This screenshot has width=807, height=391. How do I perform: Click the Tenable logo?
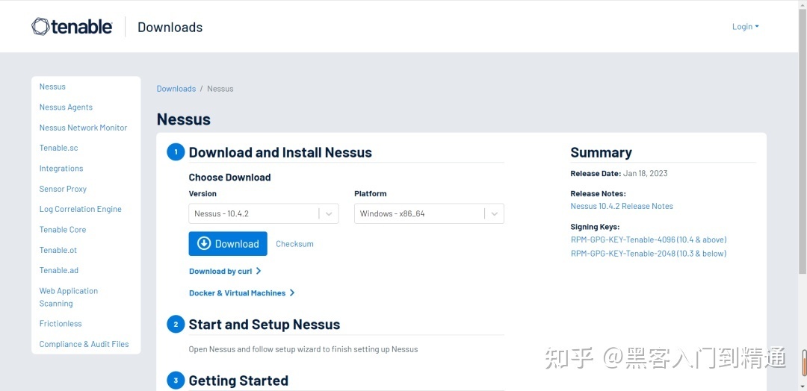pyautogui.click(x=72, y=27)
